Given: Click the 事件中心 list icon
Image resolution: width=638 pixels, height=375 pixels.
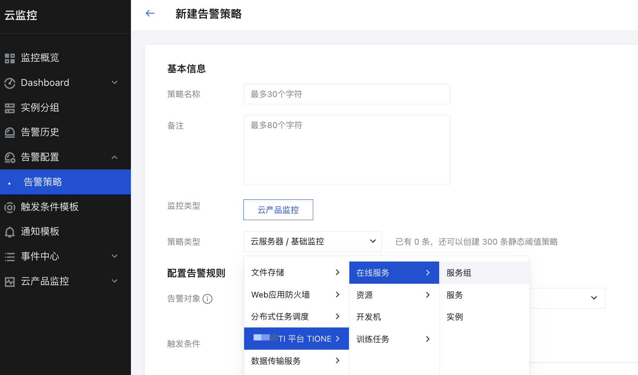Looking at the screenshot, I should (10, 257).
